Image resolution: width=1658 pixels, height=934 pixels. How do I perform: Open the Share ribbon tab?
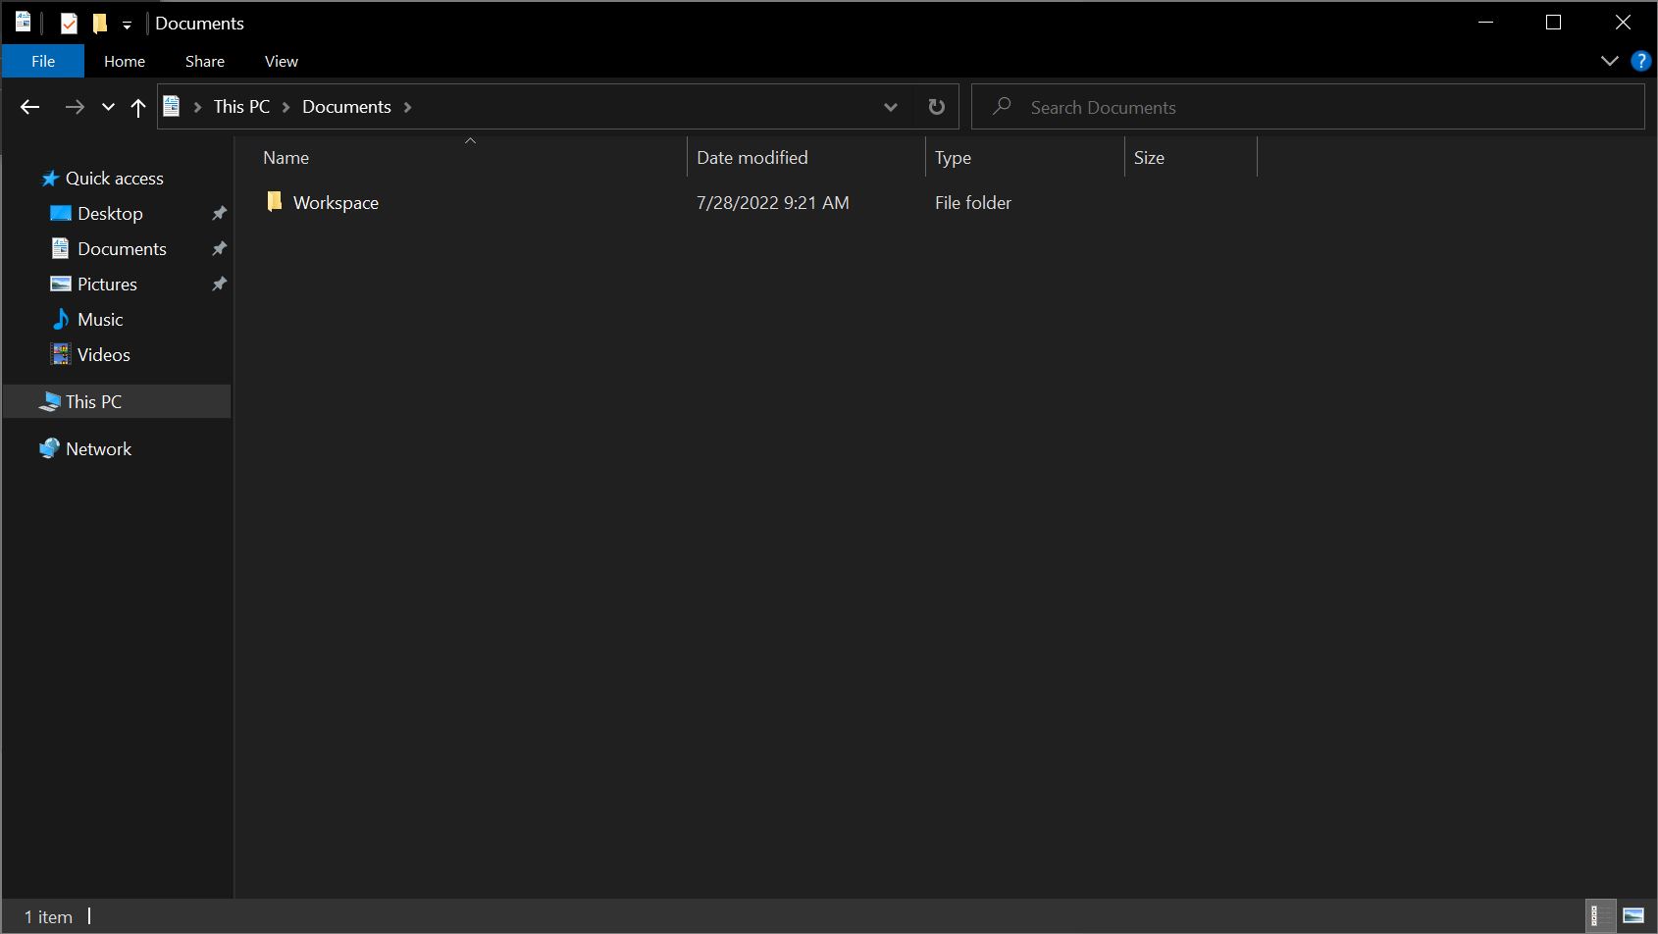click(x=204, y=61)
